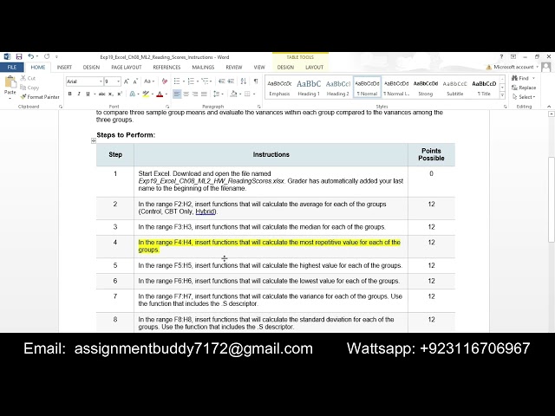This screenshot has width=555, height=416.
Task: Switch to the REFERENCES tab
Action: tap(166, 68)
